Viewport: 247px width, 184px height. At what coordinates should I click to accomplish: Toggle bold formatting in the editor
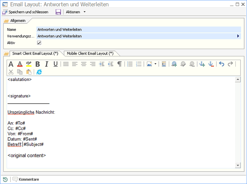point(38,64)
